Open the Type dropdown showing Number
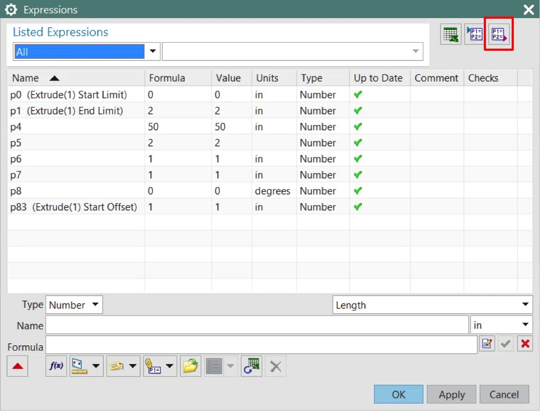 point(74,305)
